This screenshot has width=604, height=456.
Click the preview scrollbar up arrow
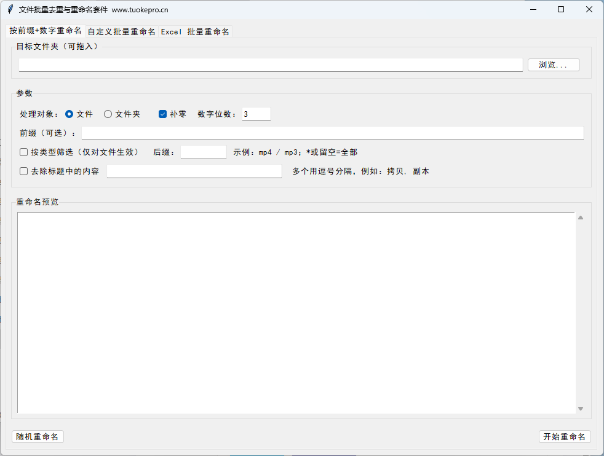[x=580, y=217]
